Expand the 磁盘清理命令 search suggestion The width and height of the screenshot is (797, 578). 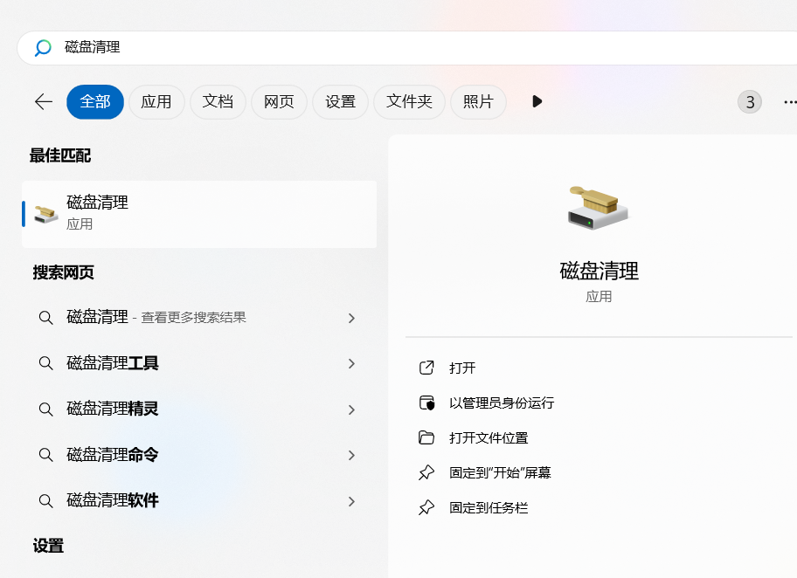pos(350,455)
